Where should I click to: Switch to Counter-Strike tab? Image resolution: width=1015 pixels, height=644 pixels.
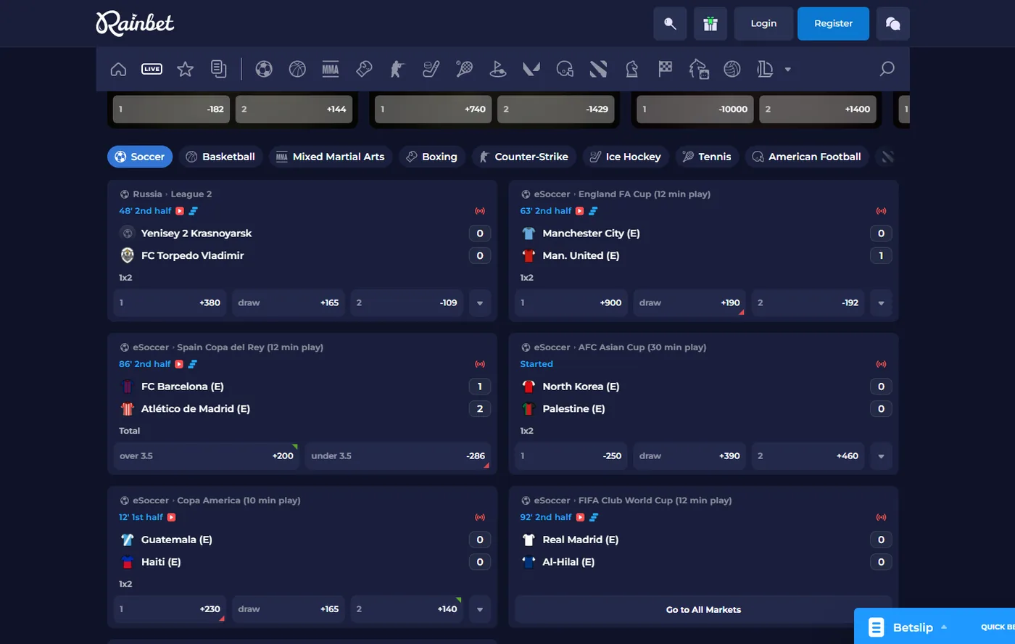pos(523,157)
